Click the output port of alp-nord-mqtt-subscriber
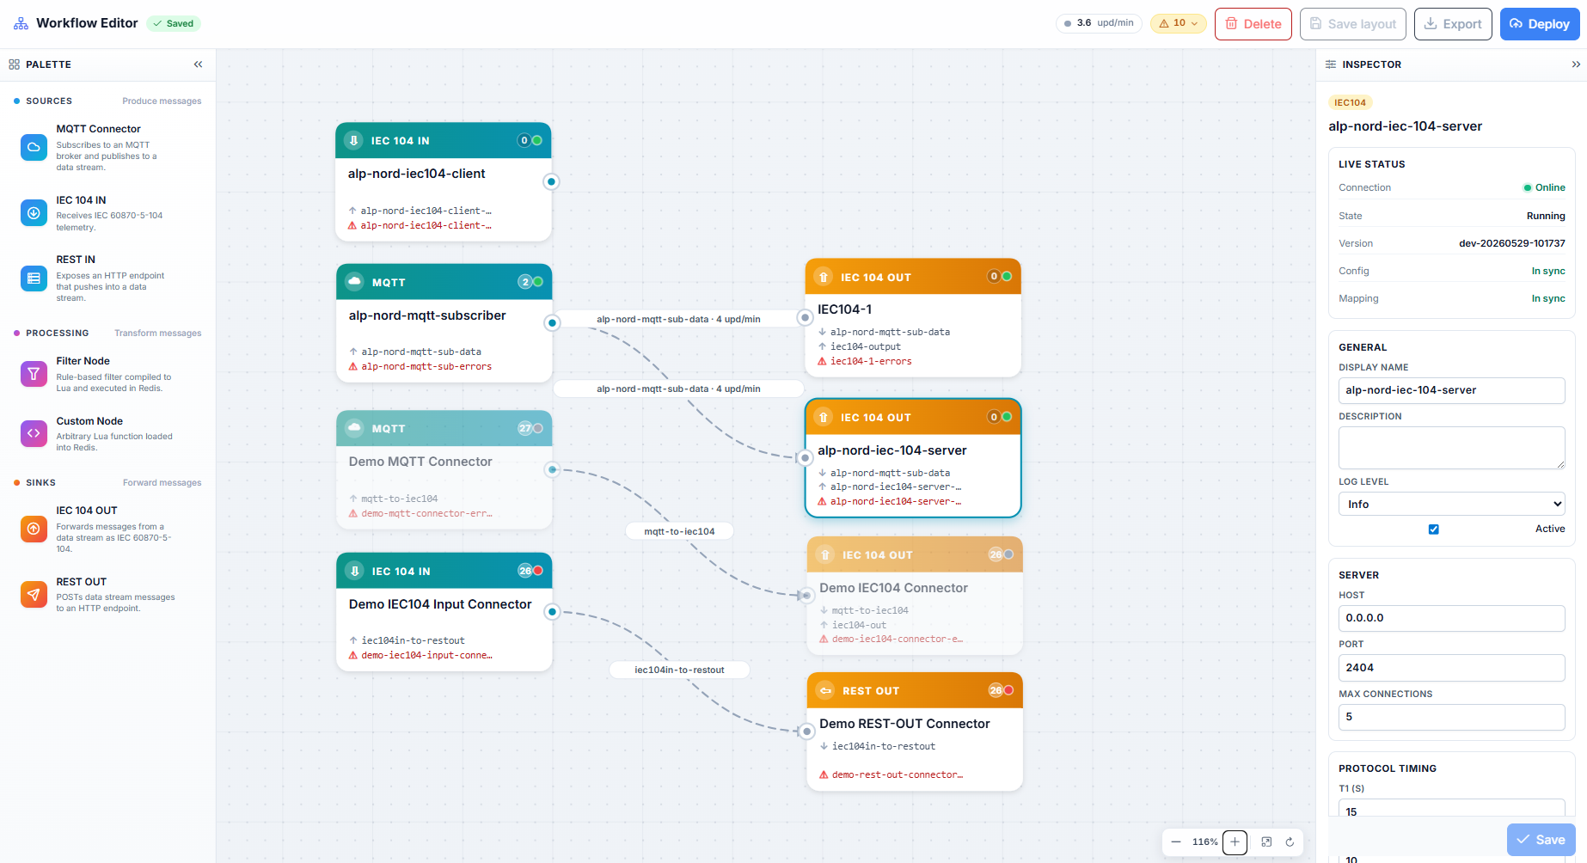The width and height of the screenshot is (1587, 863). tap(552, 322)
